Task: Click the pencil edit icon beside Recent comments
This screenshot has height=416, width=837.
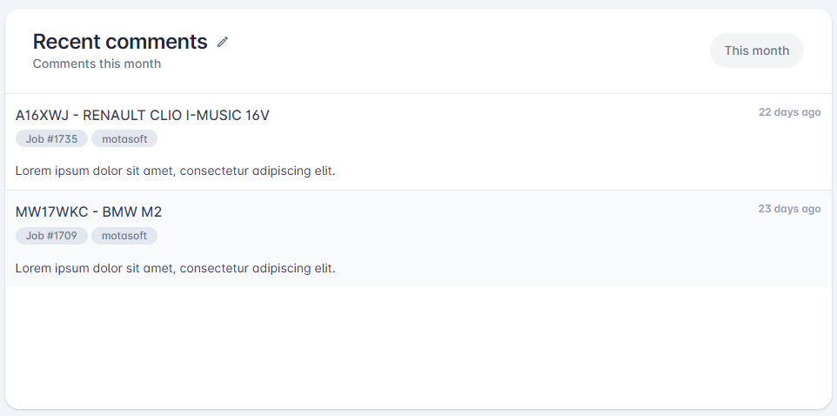Action: 223,42
